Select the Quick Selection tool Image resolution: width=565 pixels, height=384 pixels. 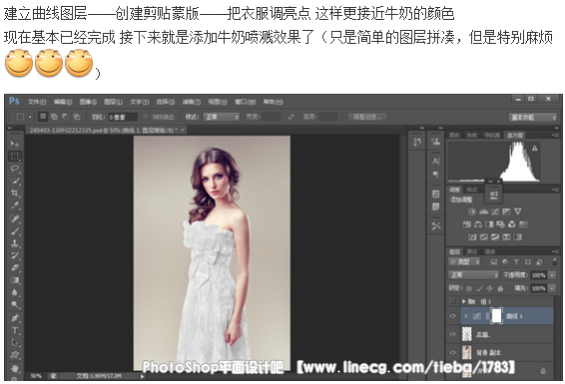click(14, 181)
